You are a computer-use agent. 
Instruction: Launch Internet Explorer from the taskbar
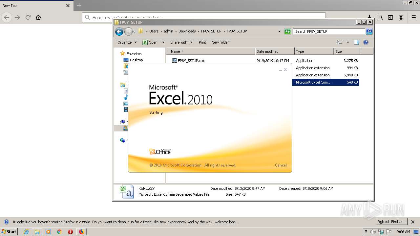click(x=26, y=232)
